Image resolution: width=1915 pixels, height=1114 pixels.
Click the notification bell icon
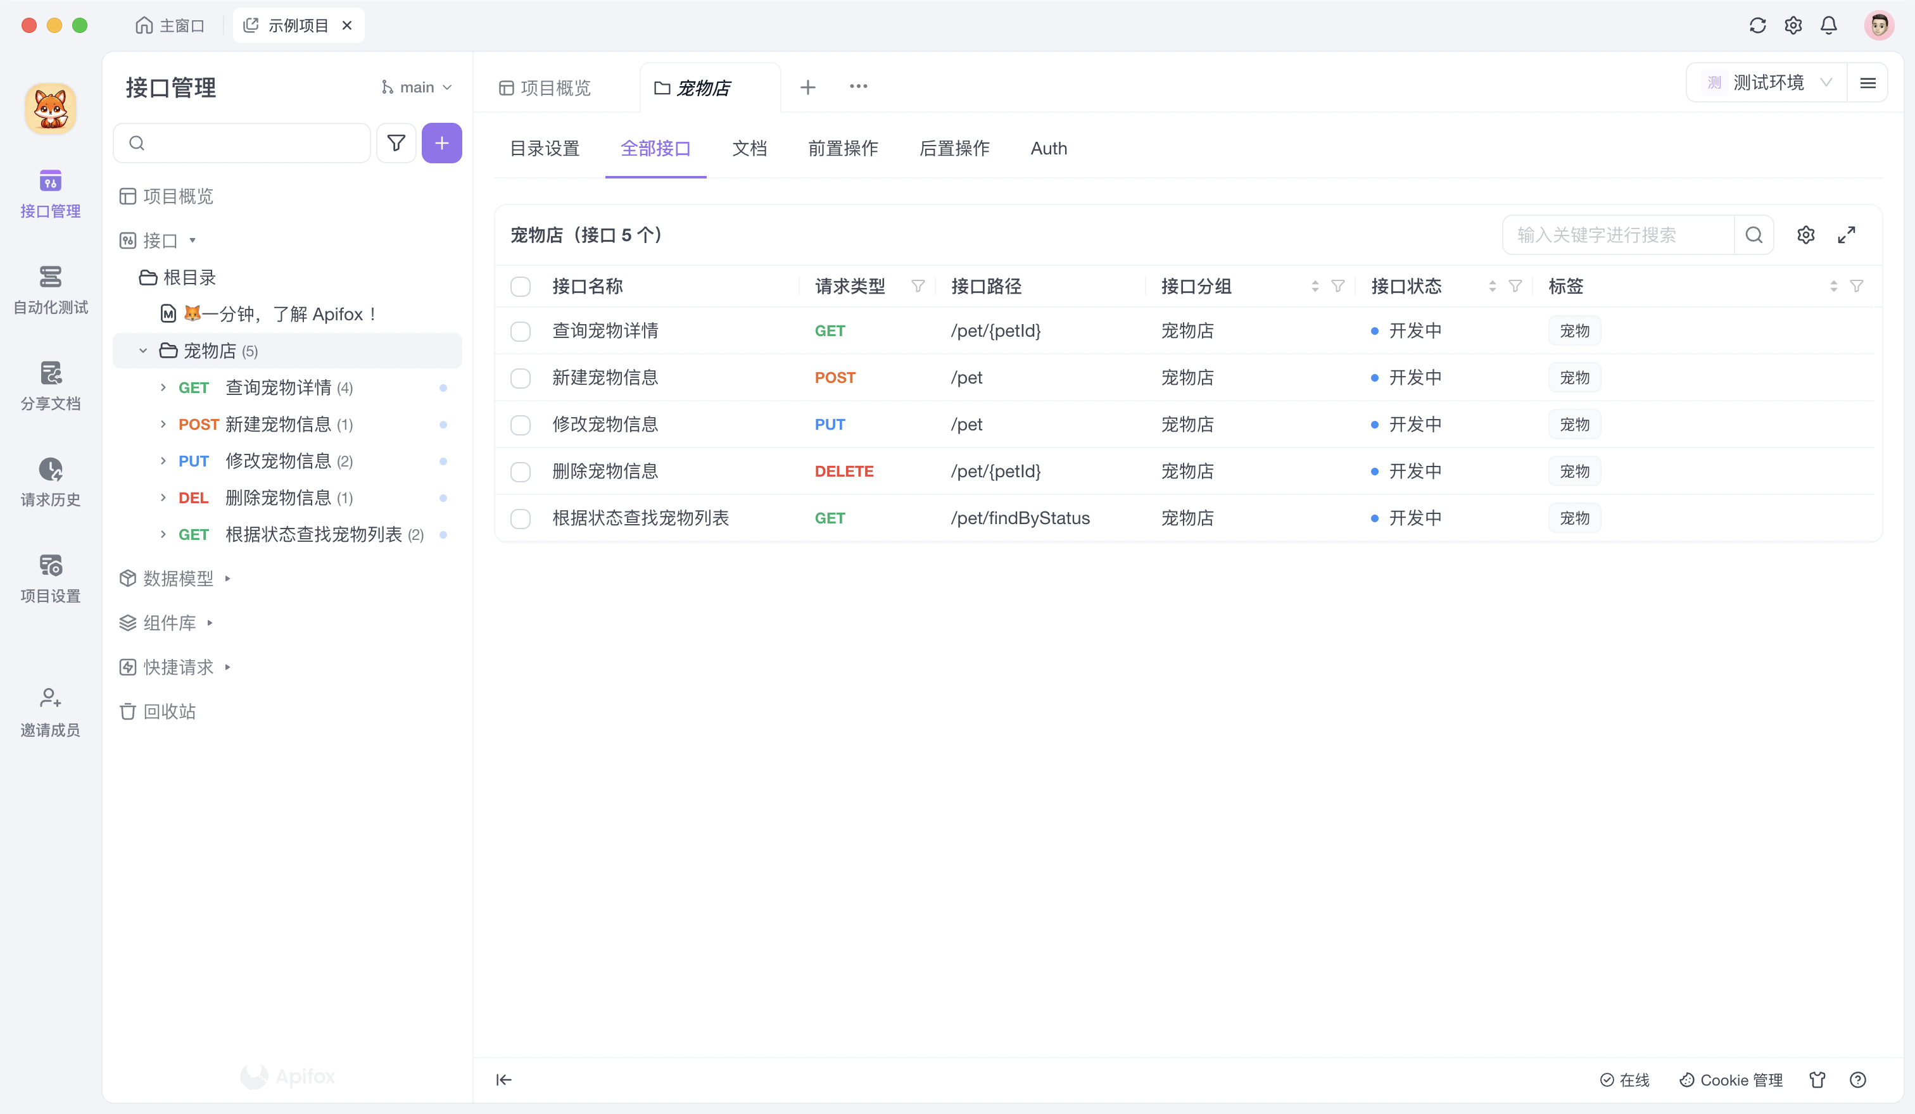point(1828,25)
